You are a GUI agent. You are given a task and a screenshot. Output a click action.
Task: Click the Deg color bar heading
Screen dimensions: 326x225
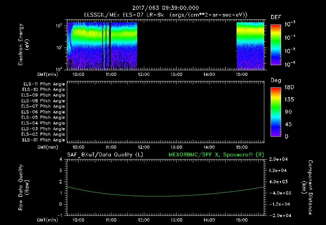tap(276, 80)
